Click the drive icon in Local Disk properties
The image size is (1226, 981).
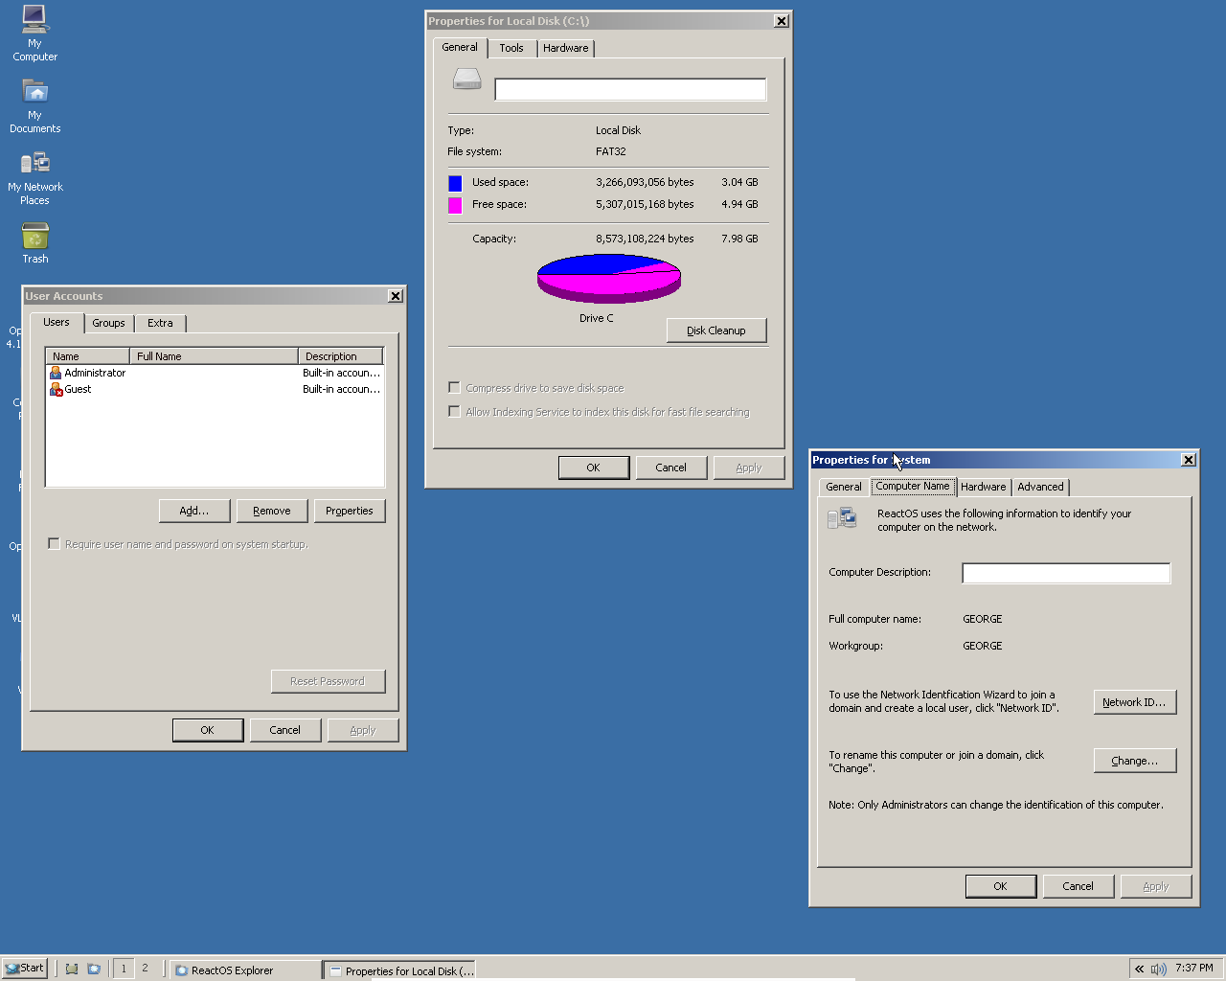click(x=466, y=80)
